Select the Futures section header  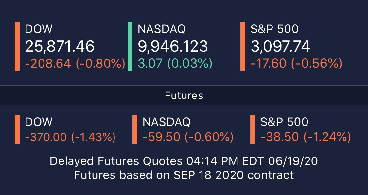coord(184,96)
